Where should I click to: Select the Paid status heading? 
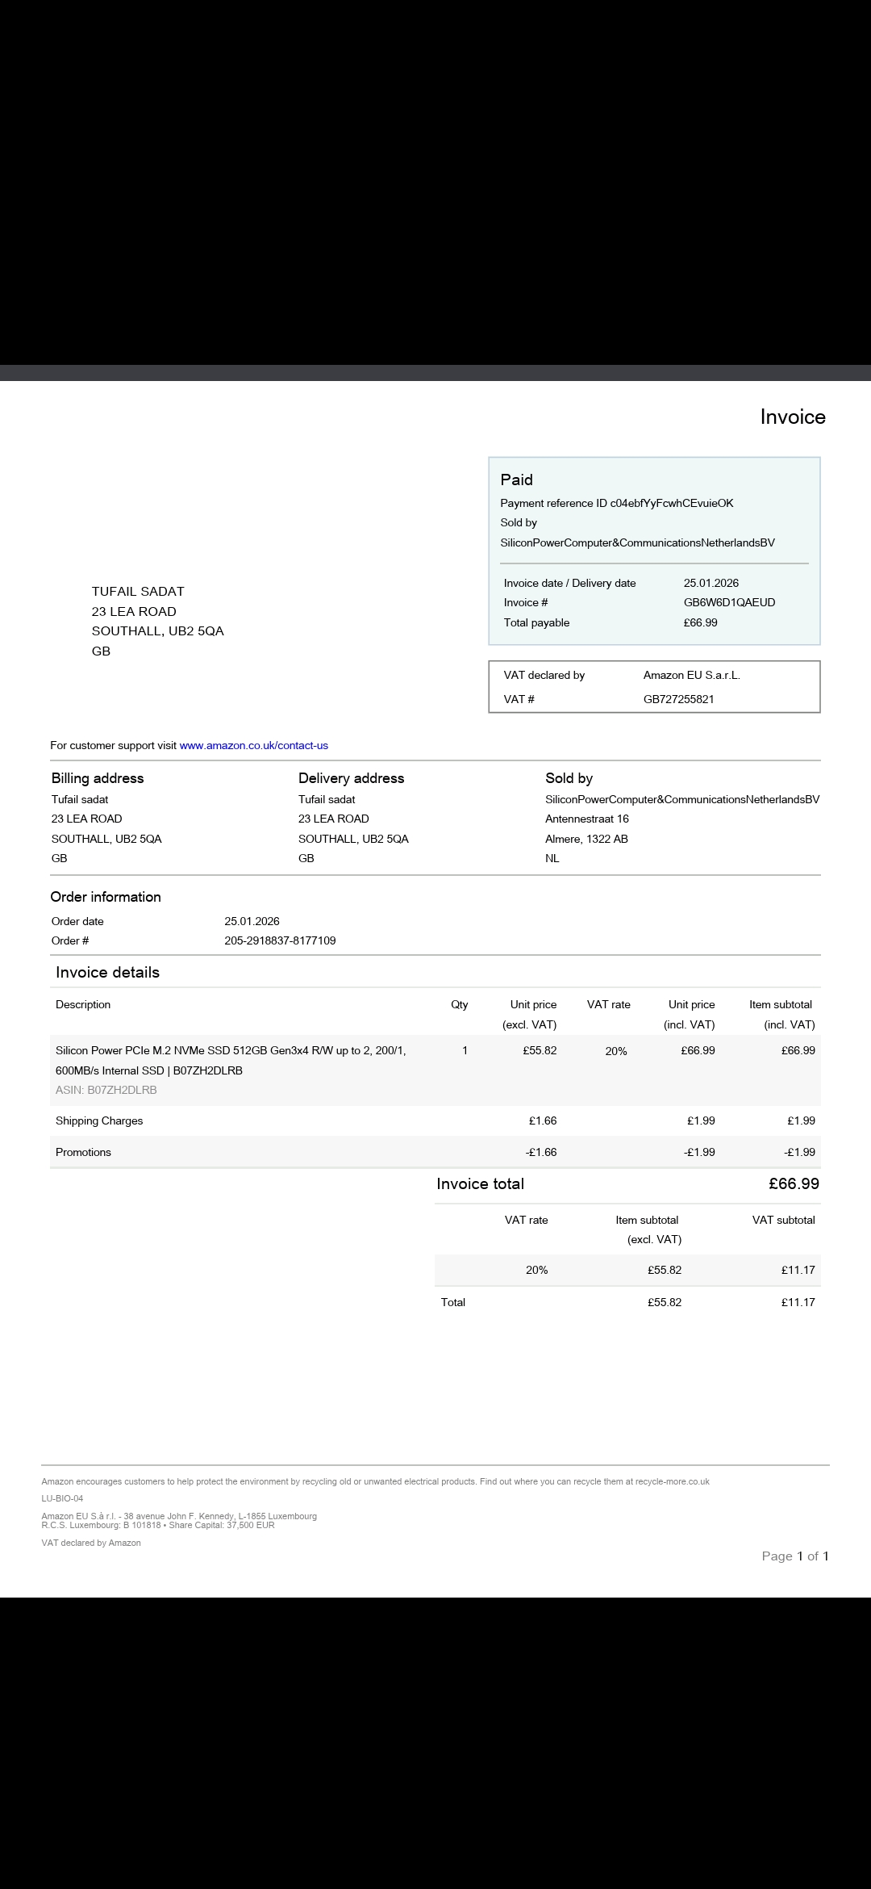(516, 480)
